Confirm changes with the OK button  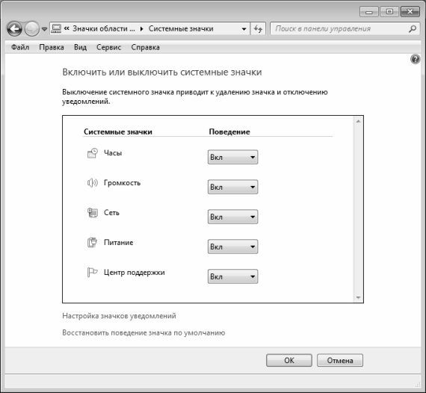click(289, 360)
